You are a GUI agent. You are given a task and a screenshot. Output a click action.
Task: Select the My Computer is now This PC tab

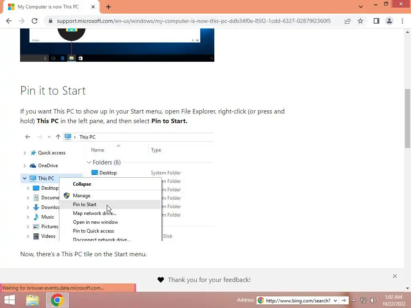51,7
